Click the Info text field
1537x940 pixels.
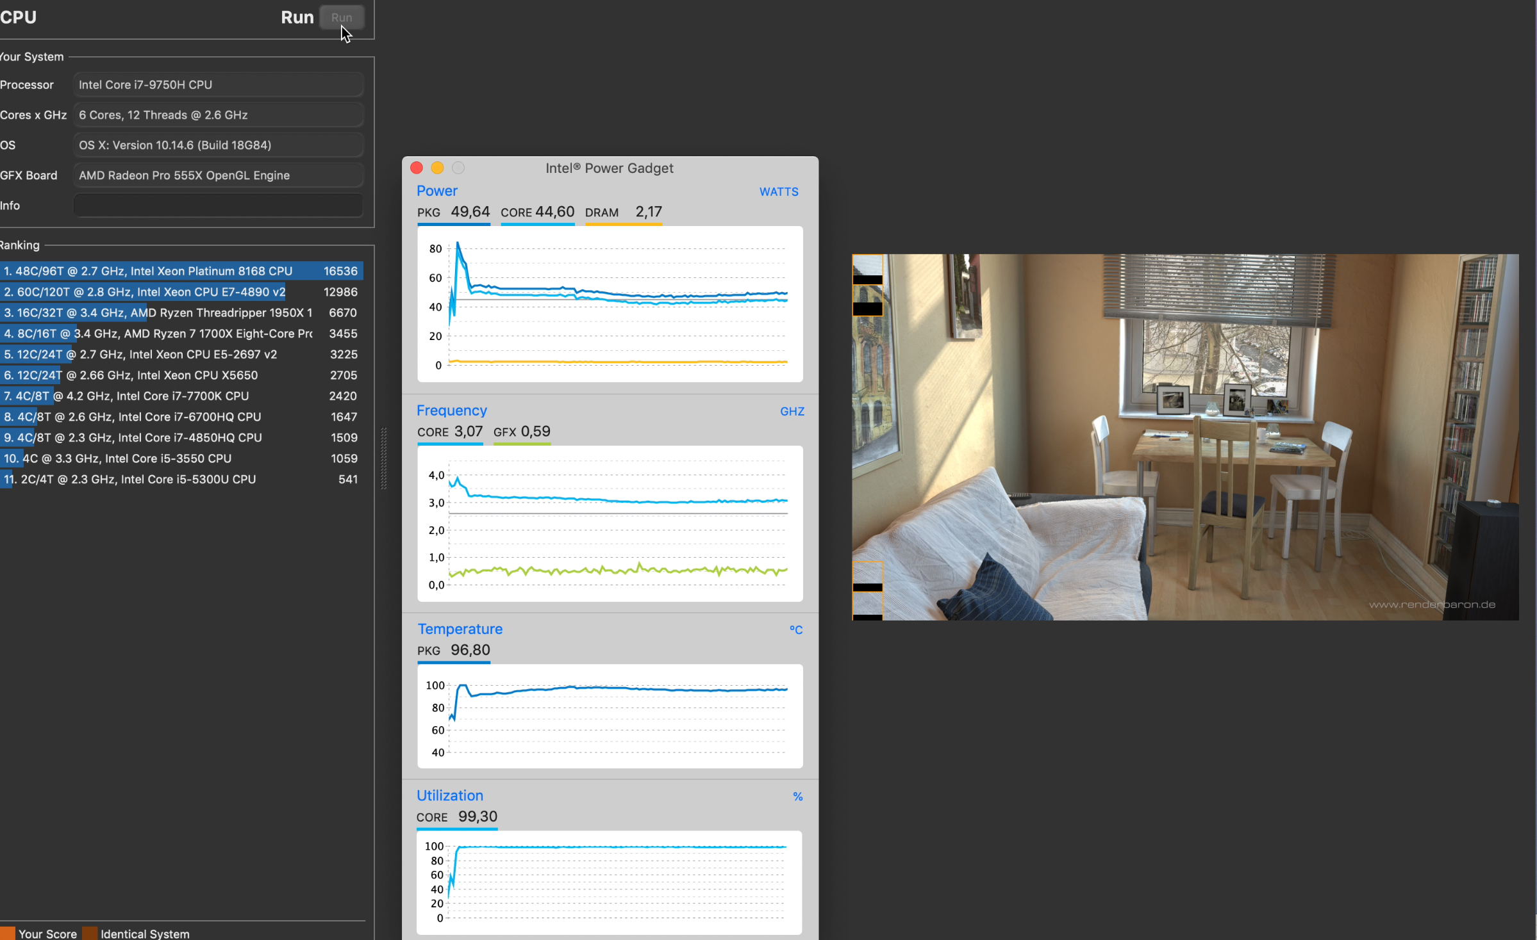pyautogui.click(x=218, y=206)
